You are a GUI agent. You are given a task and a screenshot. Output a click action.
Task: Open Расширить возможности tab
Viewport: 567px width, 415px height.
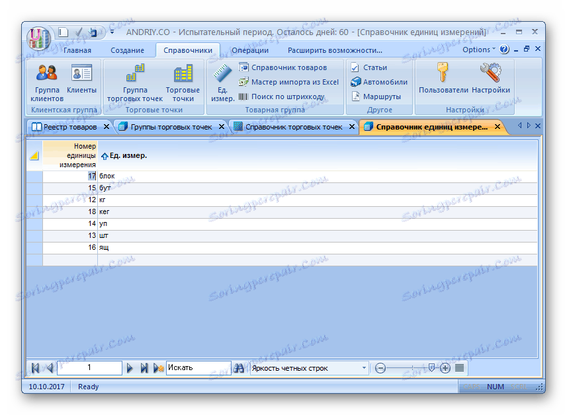point(335,51)
